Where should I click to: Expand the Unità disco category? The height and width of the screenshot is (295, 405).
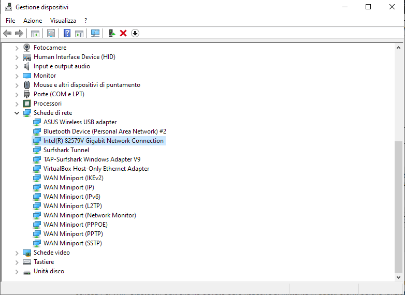[x=17, y=272]
